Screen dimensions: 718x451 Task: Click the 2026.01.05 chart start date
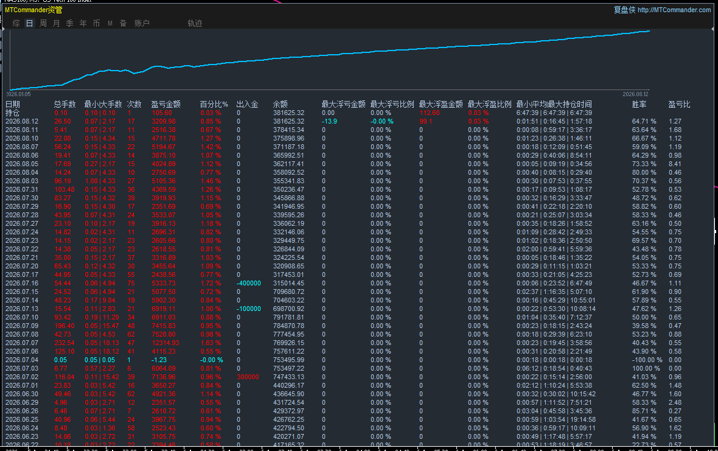pos(18,94)
